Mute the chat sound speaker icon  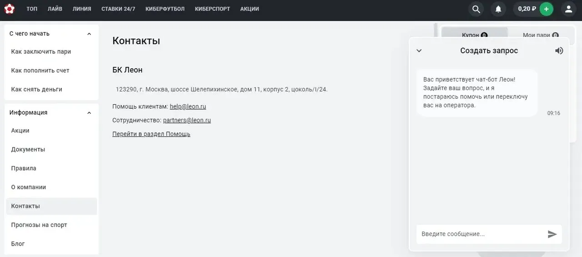coord(559,50)
